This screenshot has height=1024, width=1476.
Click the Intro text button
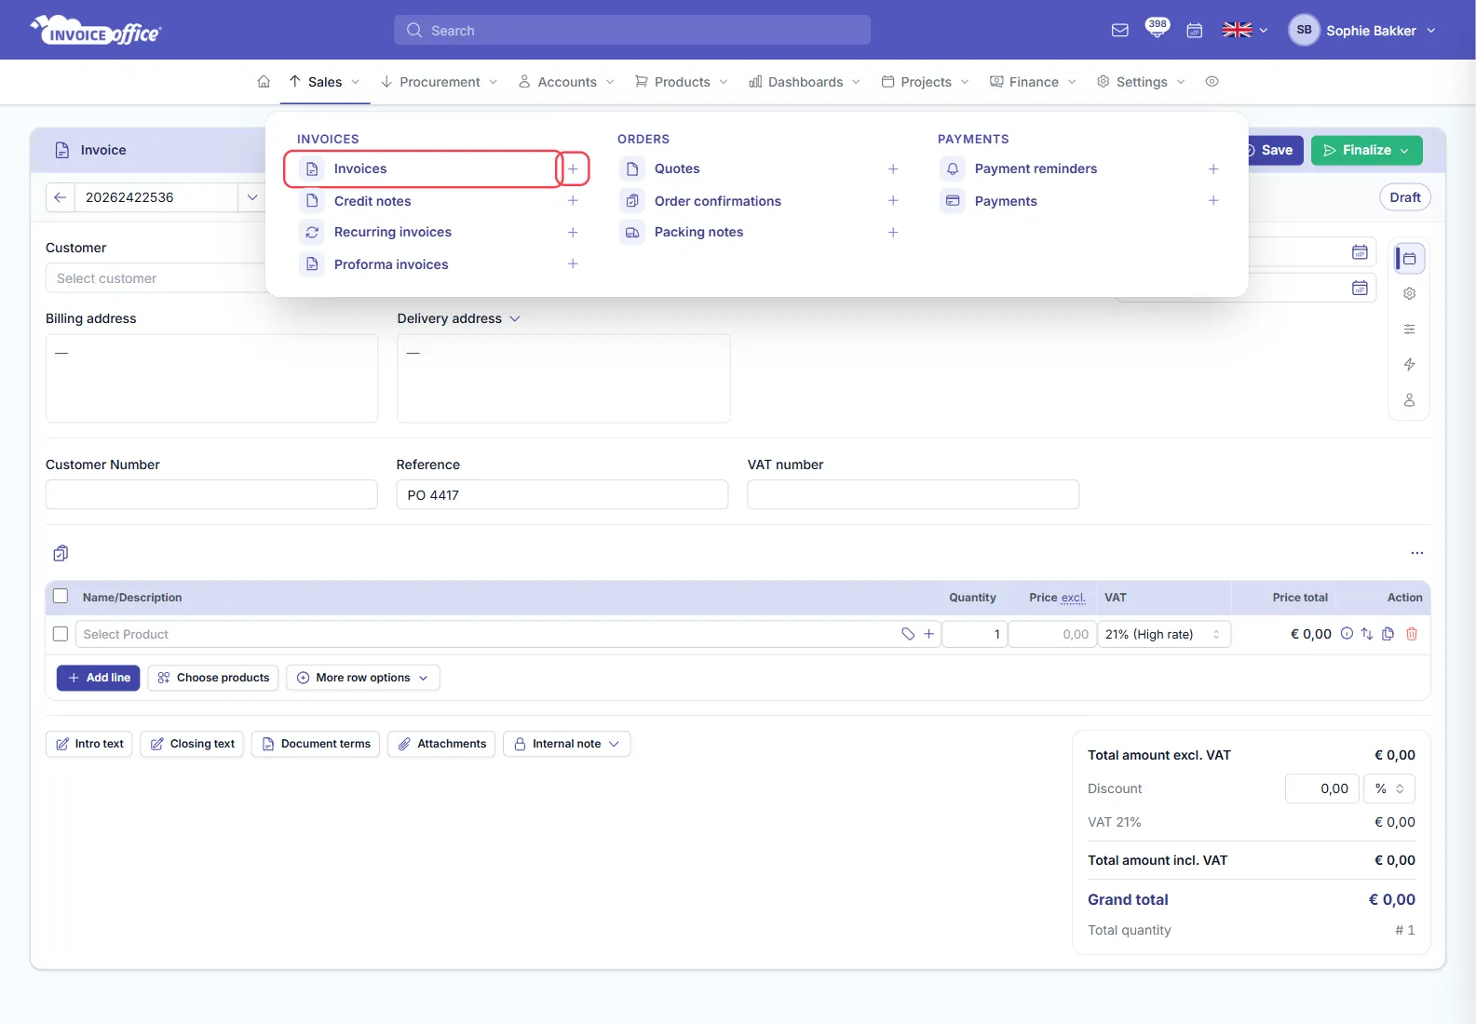click(x=89, y=744)
